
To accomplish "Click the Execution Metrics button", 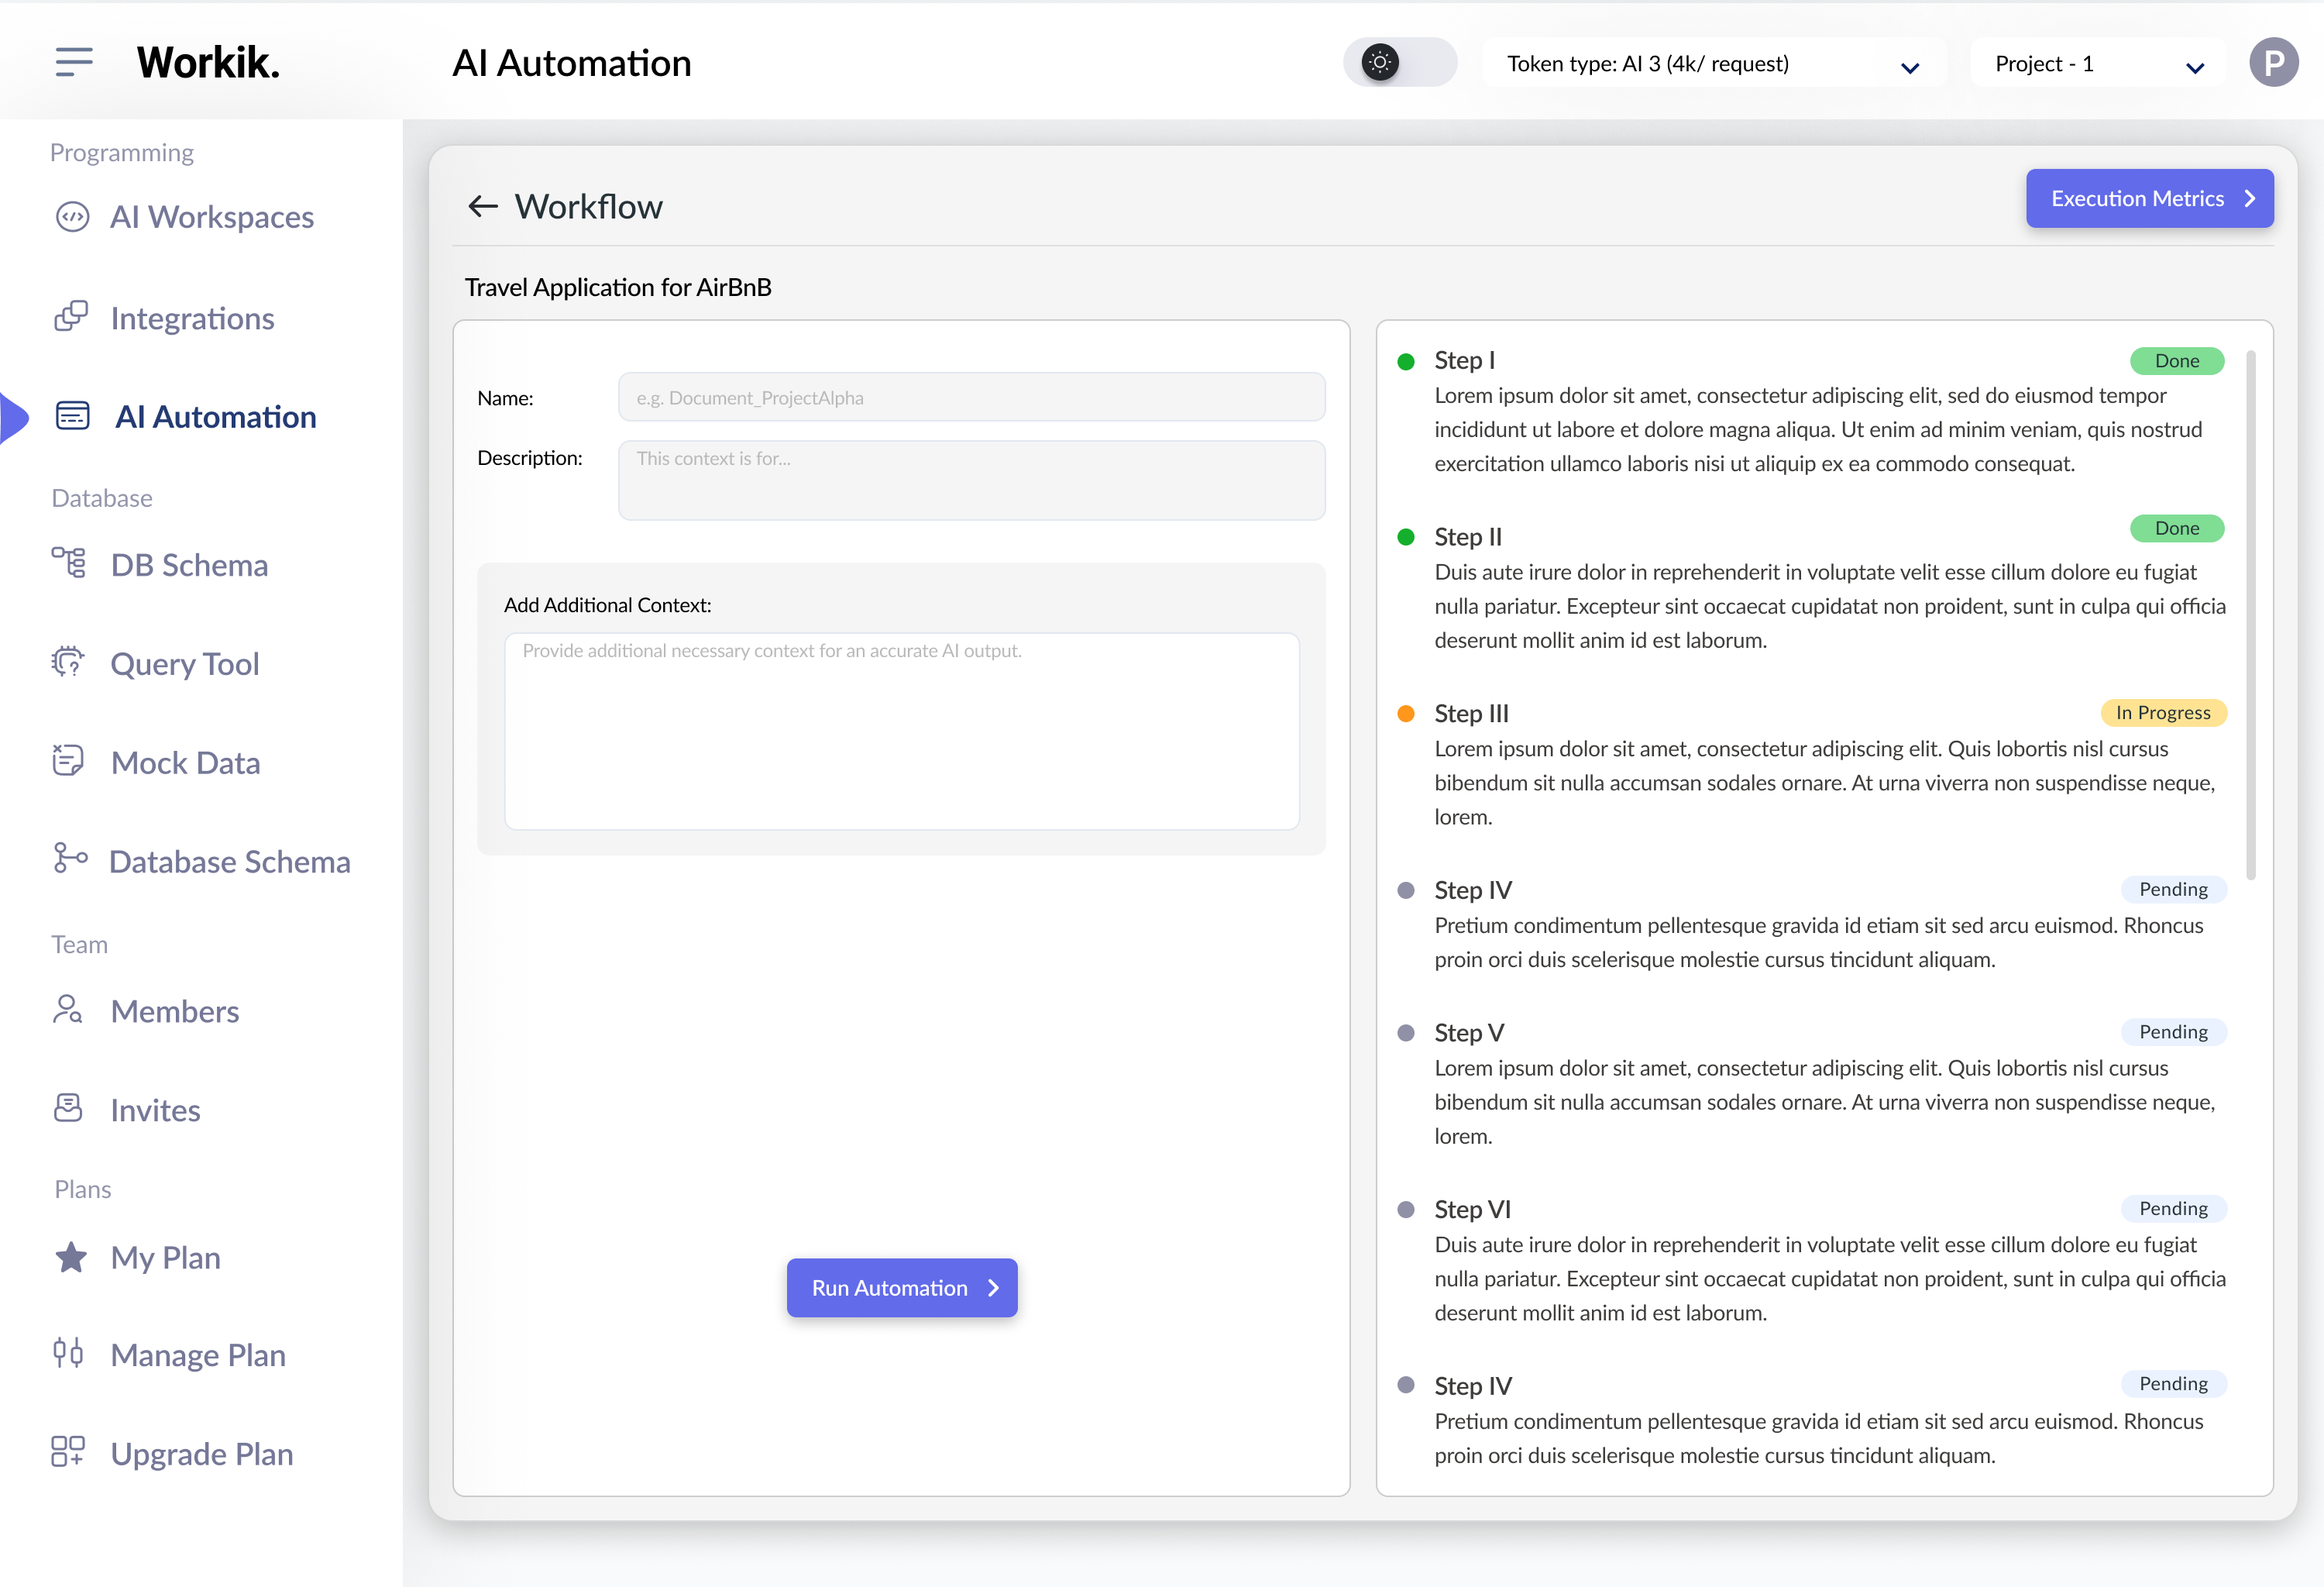I will point(2149,198).
